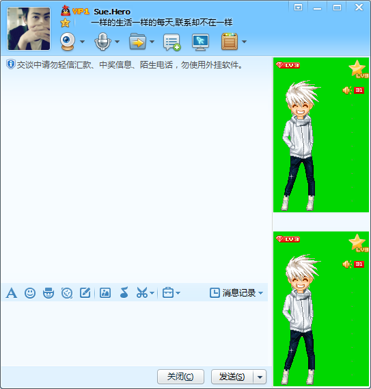Expand the screenshot scissors dropdown arrow
The image size is (371, 389).
152,293
